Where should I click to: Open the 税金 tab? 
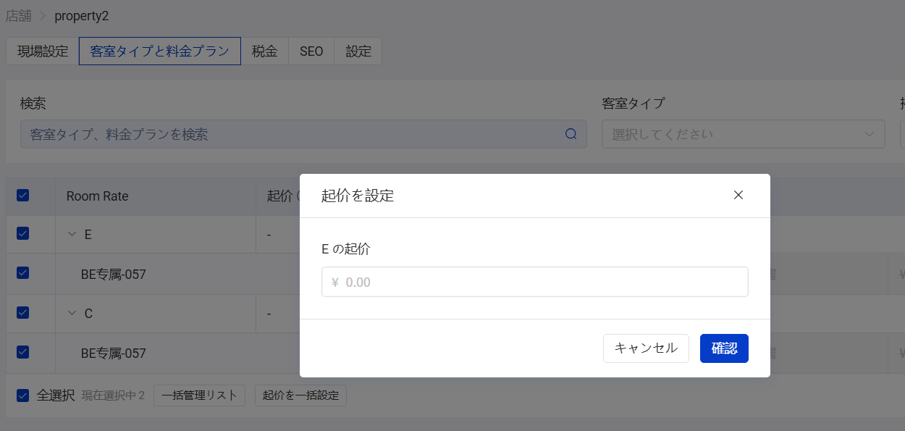point(265,51)
